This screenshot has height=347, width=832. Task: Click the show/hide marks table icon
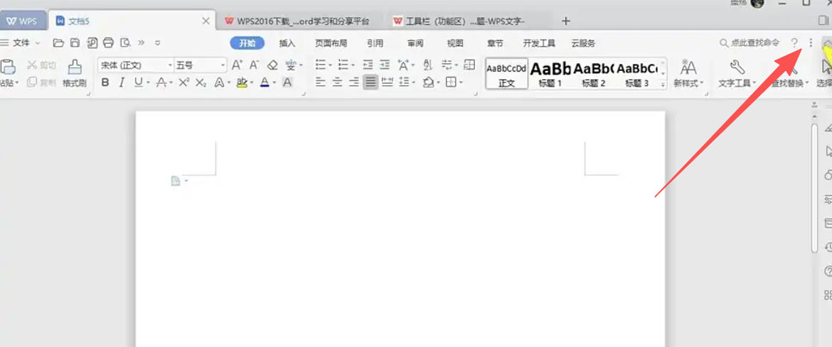tap(469, 65)
